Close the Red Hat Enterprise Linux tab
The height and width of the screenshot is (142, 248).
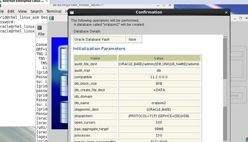coord(47,1)
